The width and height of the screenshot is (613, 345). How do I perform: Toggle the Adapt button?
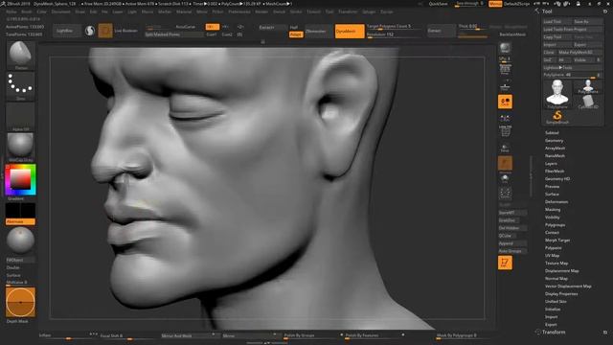pyautogui.click(x=296, y=34)
